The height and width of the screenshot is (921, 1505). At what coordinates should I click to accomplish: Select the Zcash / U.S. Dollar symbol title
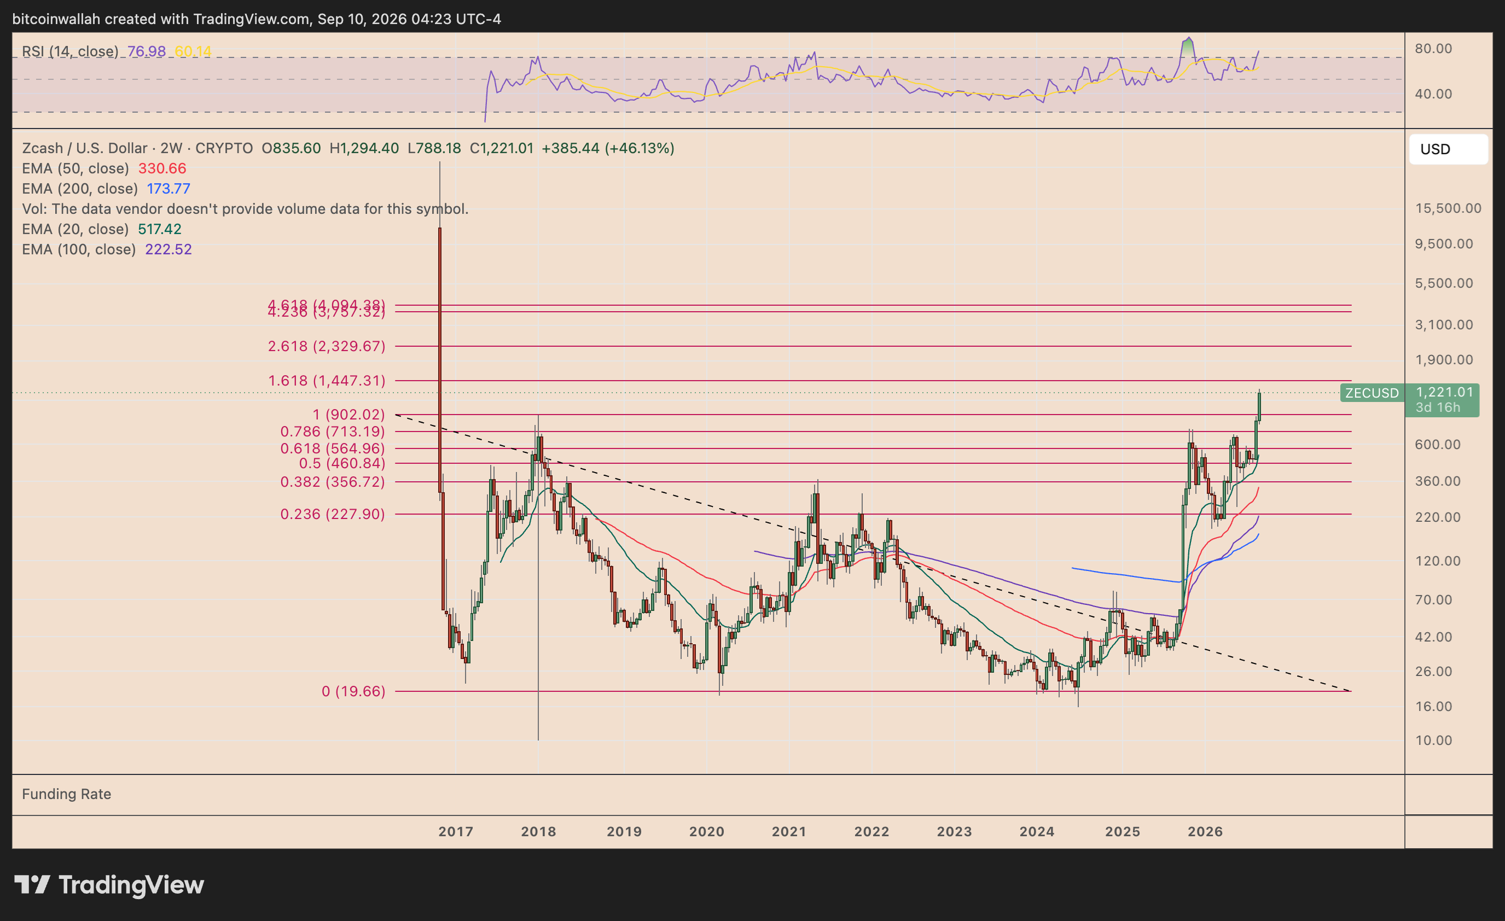pos(85,148)
